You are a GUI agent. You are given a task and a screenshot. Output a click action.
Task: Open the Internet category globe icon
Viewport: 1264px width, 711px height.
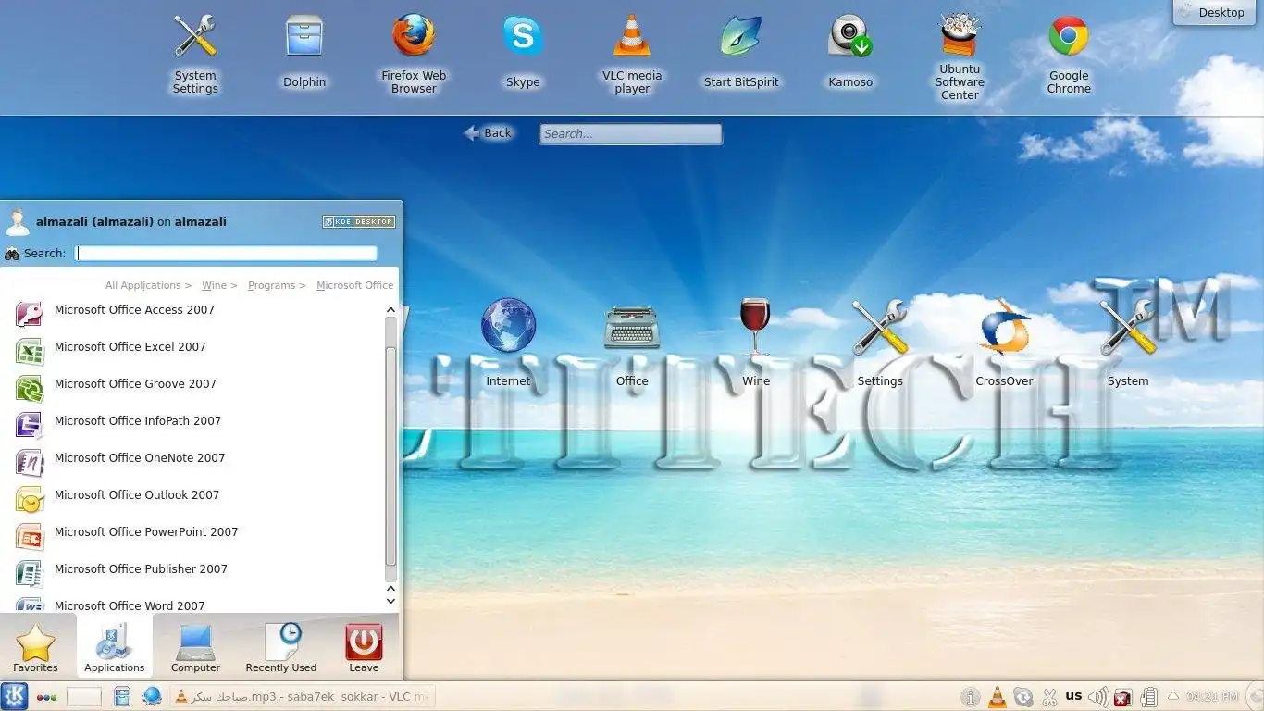(x=508, y=342)
